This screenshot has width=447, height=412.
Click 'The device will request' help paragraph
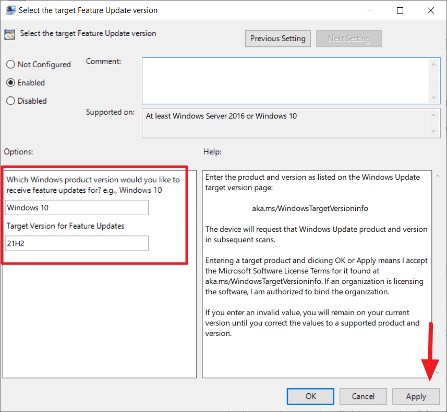click(316, 234)
